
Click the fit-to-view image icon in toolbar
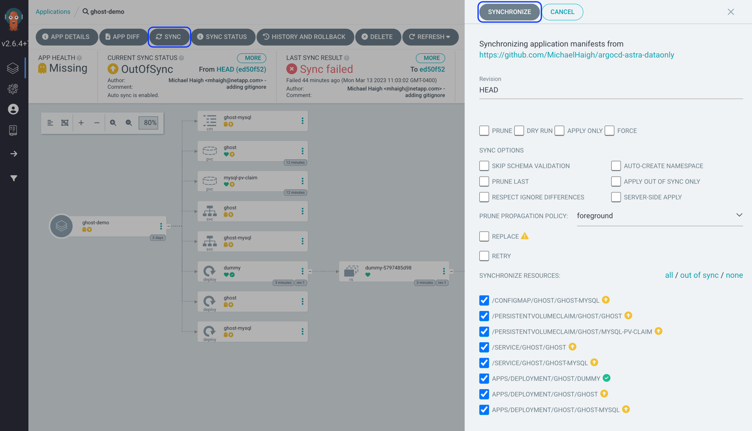pyautogui.click(x=65, y=123)
